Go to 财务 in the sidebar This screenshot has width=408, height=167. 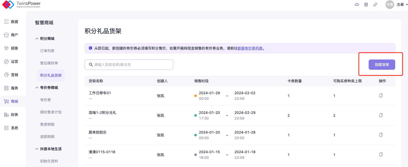12,115
